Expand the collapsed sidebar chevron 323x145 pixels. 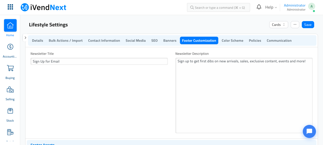25,38
